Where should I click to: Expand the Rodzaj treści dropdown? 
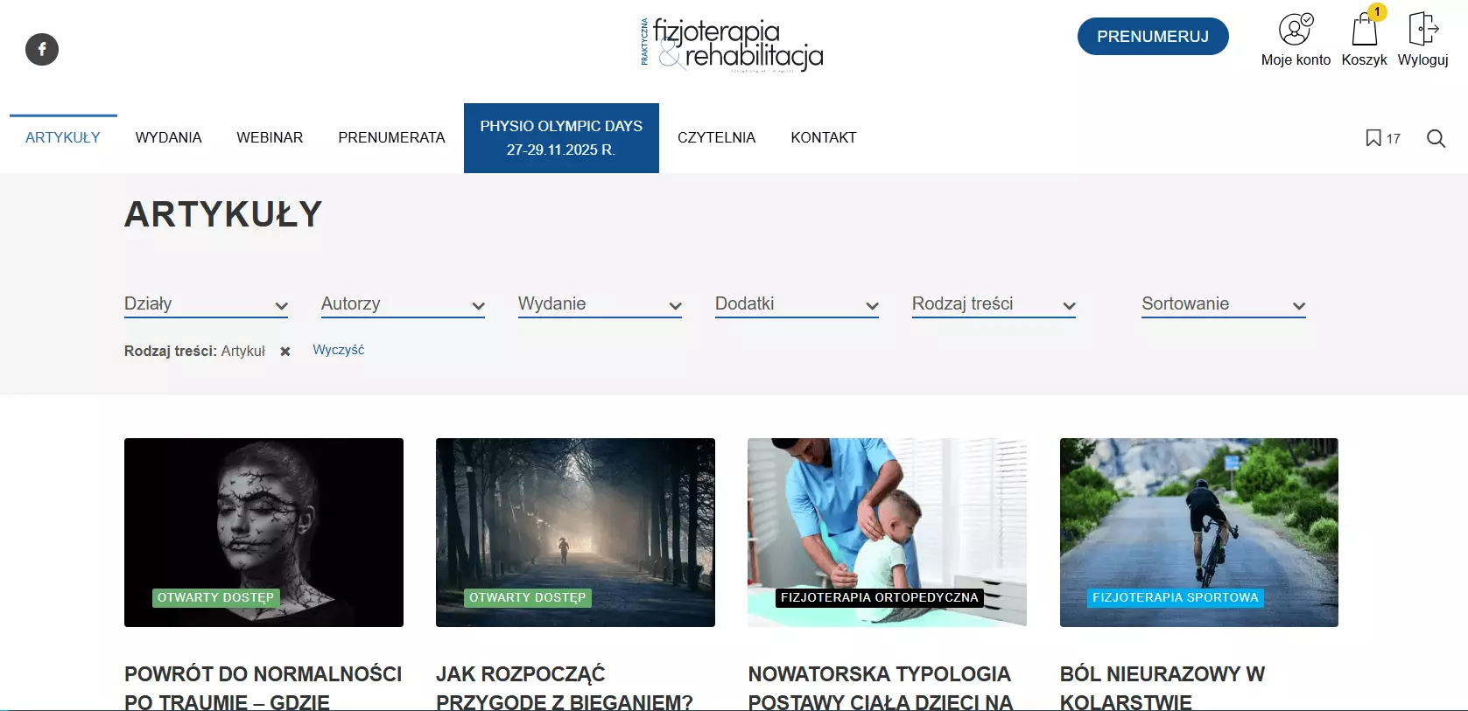[994, 304]
